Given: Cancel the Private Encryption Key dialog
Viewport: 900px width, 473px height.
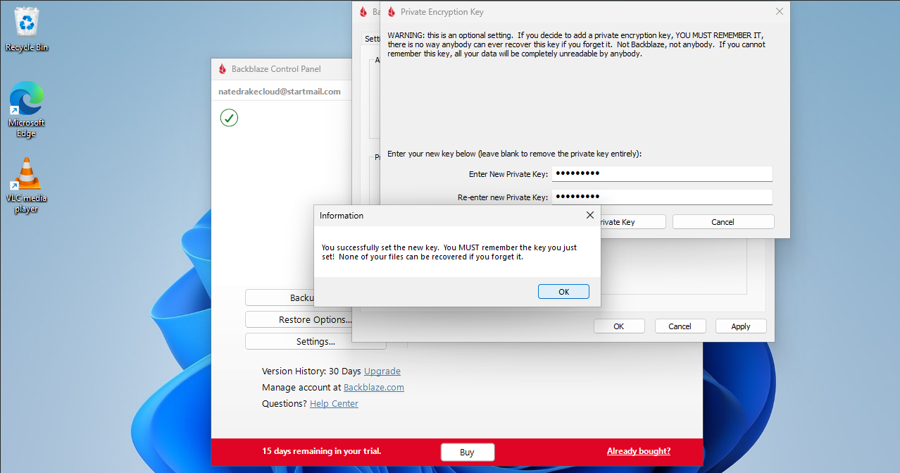Looking at the screenshot, I should click(x=723, y=222).
